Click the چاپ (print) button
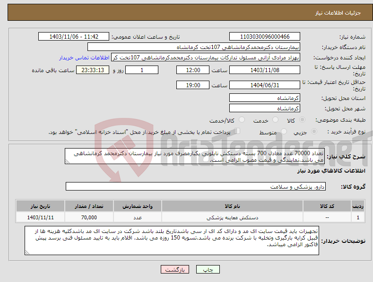 208,270
